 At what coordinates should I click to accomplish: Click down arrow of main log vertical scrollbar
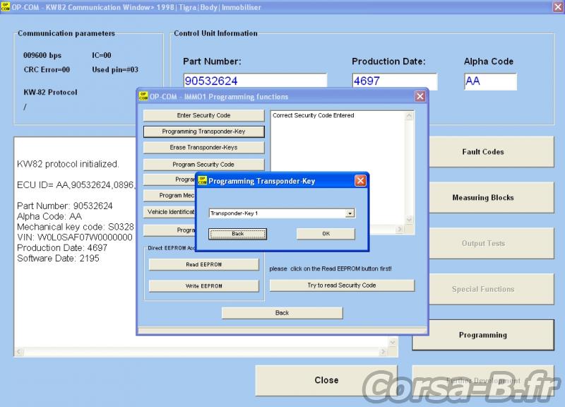point(393,342)
